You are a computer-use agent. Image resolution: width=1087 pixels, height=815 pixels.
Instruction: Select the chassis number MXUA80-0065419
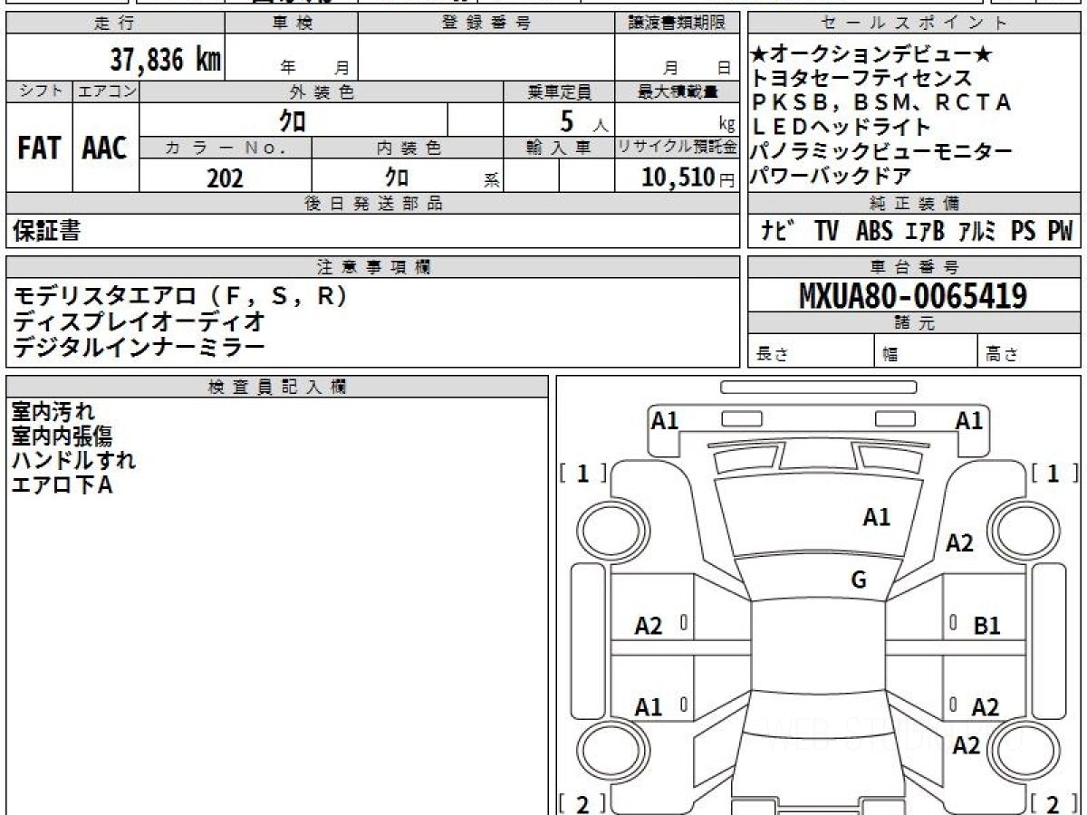click(913, 295)
